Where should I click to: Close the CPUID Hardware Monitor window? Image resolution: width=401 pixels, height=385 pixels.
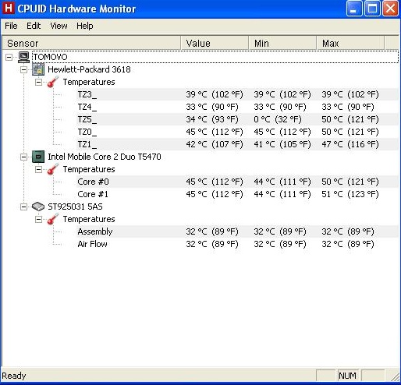[390, 9]
